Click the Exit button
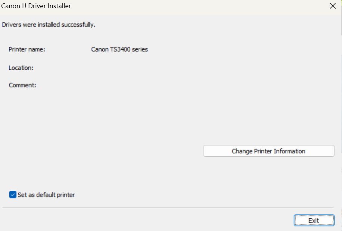The width and height of the screenshot is (342, 231). point(314,221)
